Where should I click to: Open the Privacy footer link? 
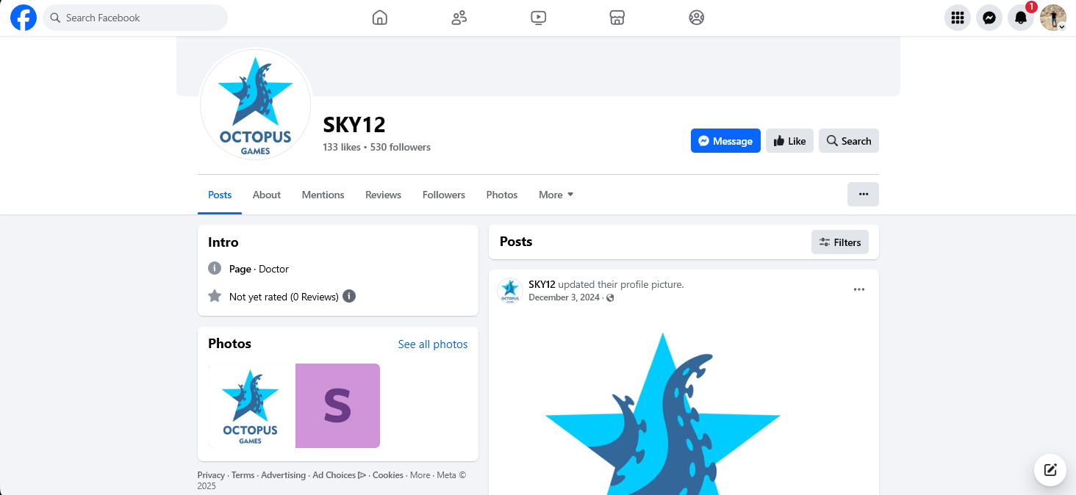tap(211, 475)
